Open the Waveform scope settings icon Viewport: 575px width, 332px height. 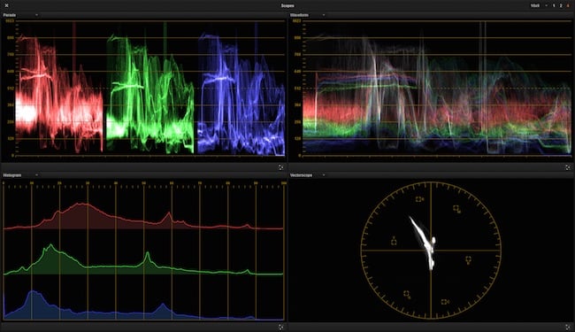pos(568,167)
